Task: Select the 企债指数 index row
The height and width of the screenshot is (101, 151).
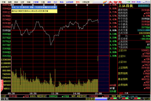Action: (134, 86)
